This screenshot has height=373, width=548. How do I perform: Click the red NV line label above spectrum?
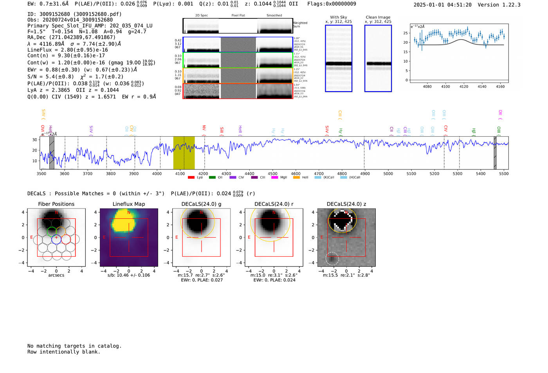click(x=204, y=130)
